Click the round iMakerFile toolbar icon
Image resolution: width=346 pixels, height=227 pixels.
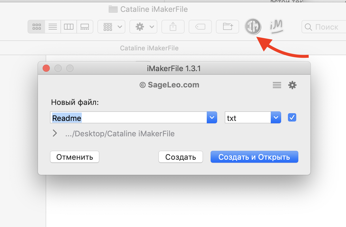(x=253, y=27)
